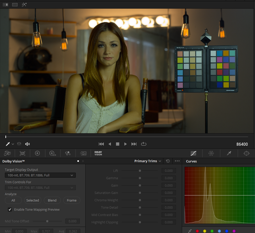Click the 86400 timecode display

click(x=242, y=144)
